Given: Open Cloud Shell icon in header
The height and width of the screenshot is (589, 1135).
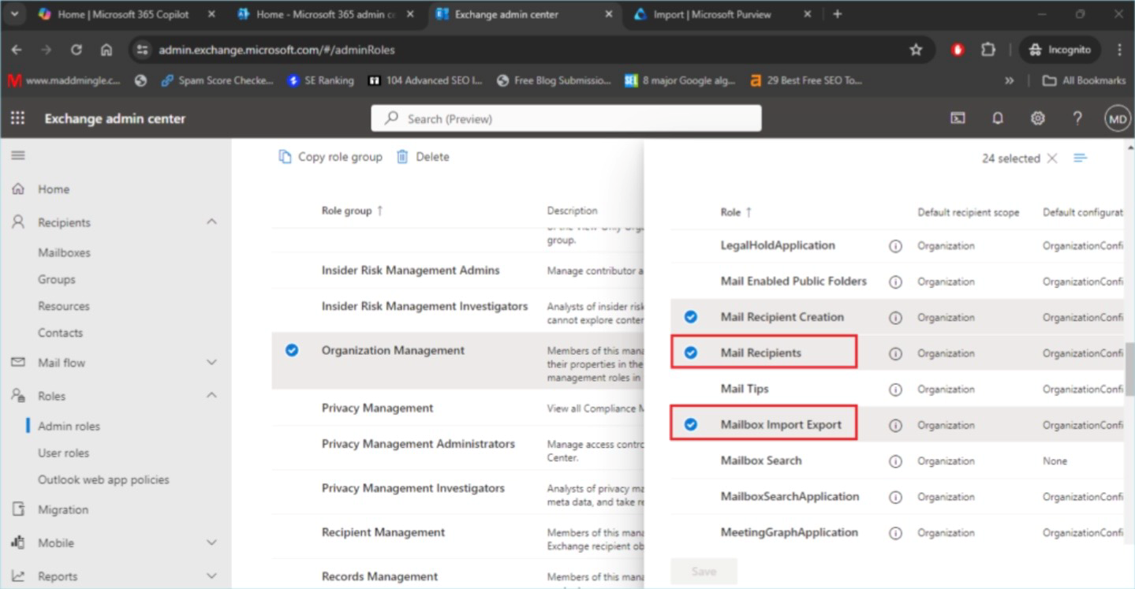Looking at the screenshot, I should [x=958, y=118].
